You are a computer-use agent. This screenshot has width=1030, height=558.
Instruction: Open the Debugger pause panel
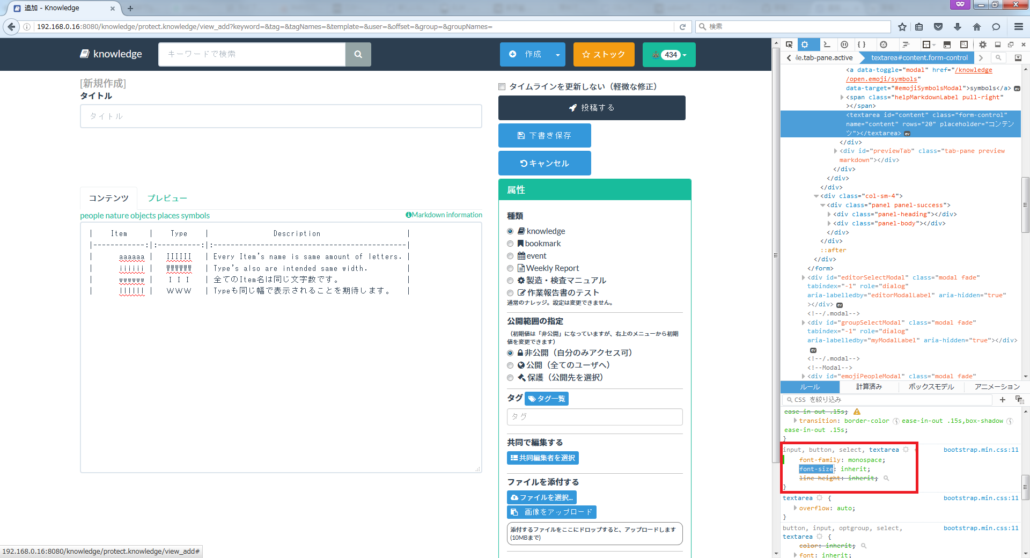pyautogui.click(x=844, y=45)
